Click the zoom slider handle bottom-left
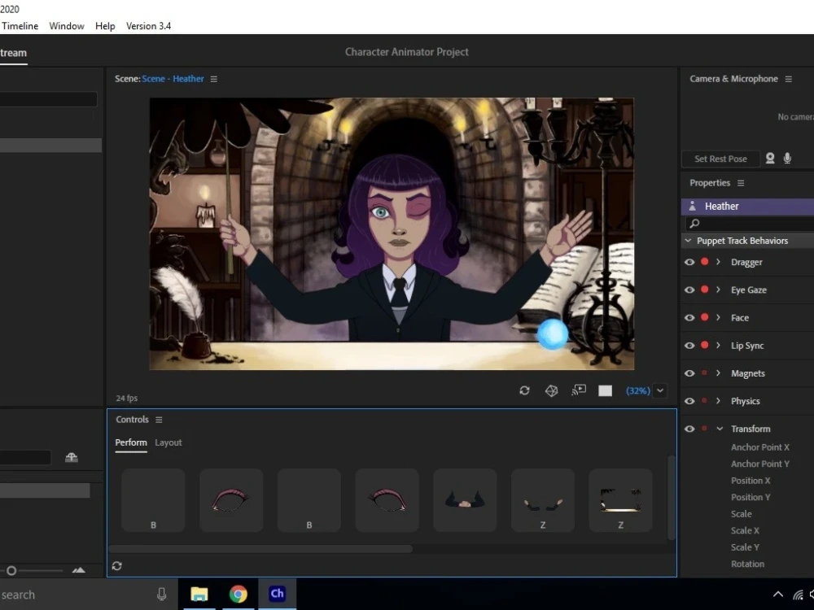 (11, 571)
